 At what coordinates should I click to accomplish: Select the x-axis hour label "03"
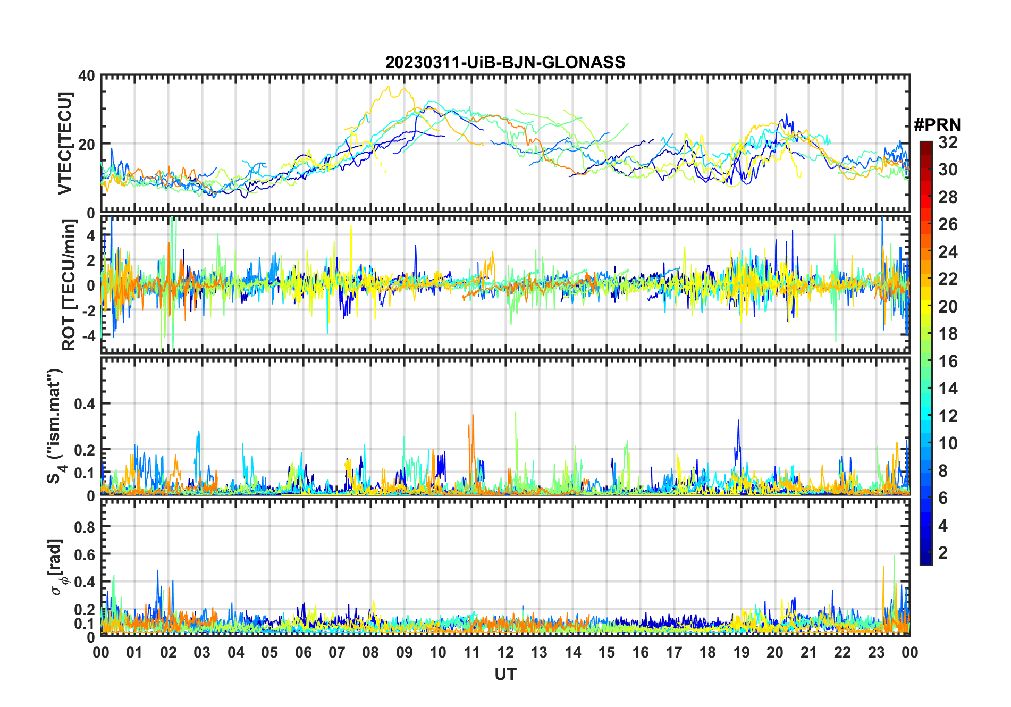click(202, 652)
